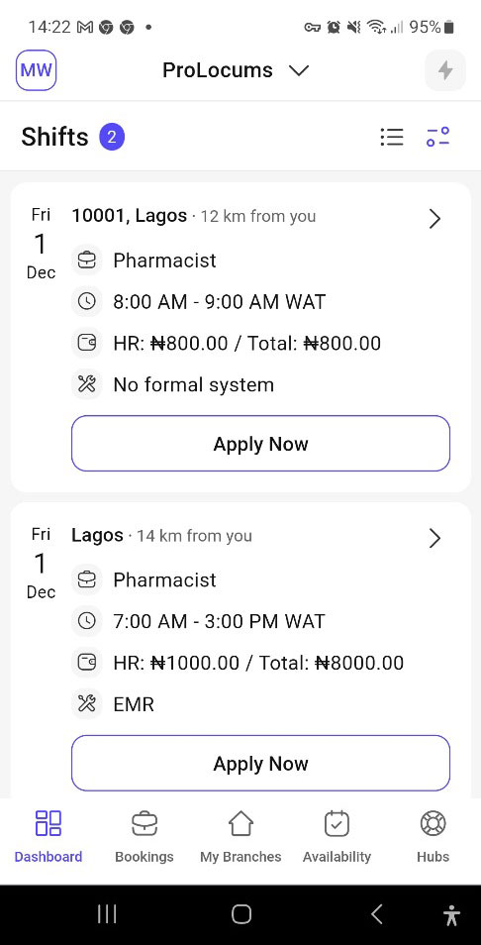This screenshot has width=481, height=945.
Task: Tap the Pharmacist label on the EMR shift
Action: coord(164,579)
